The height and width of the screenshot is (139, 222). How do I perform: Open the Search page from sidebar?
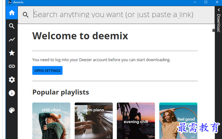[x=12, y=26]
